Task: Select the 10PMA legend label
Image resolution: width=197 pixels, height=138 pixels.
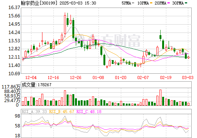Action: coord(143,3)
